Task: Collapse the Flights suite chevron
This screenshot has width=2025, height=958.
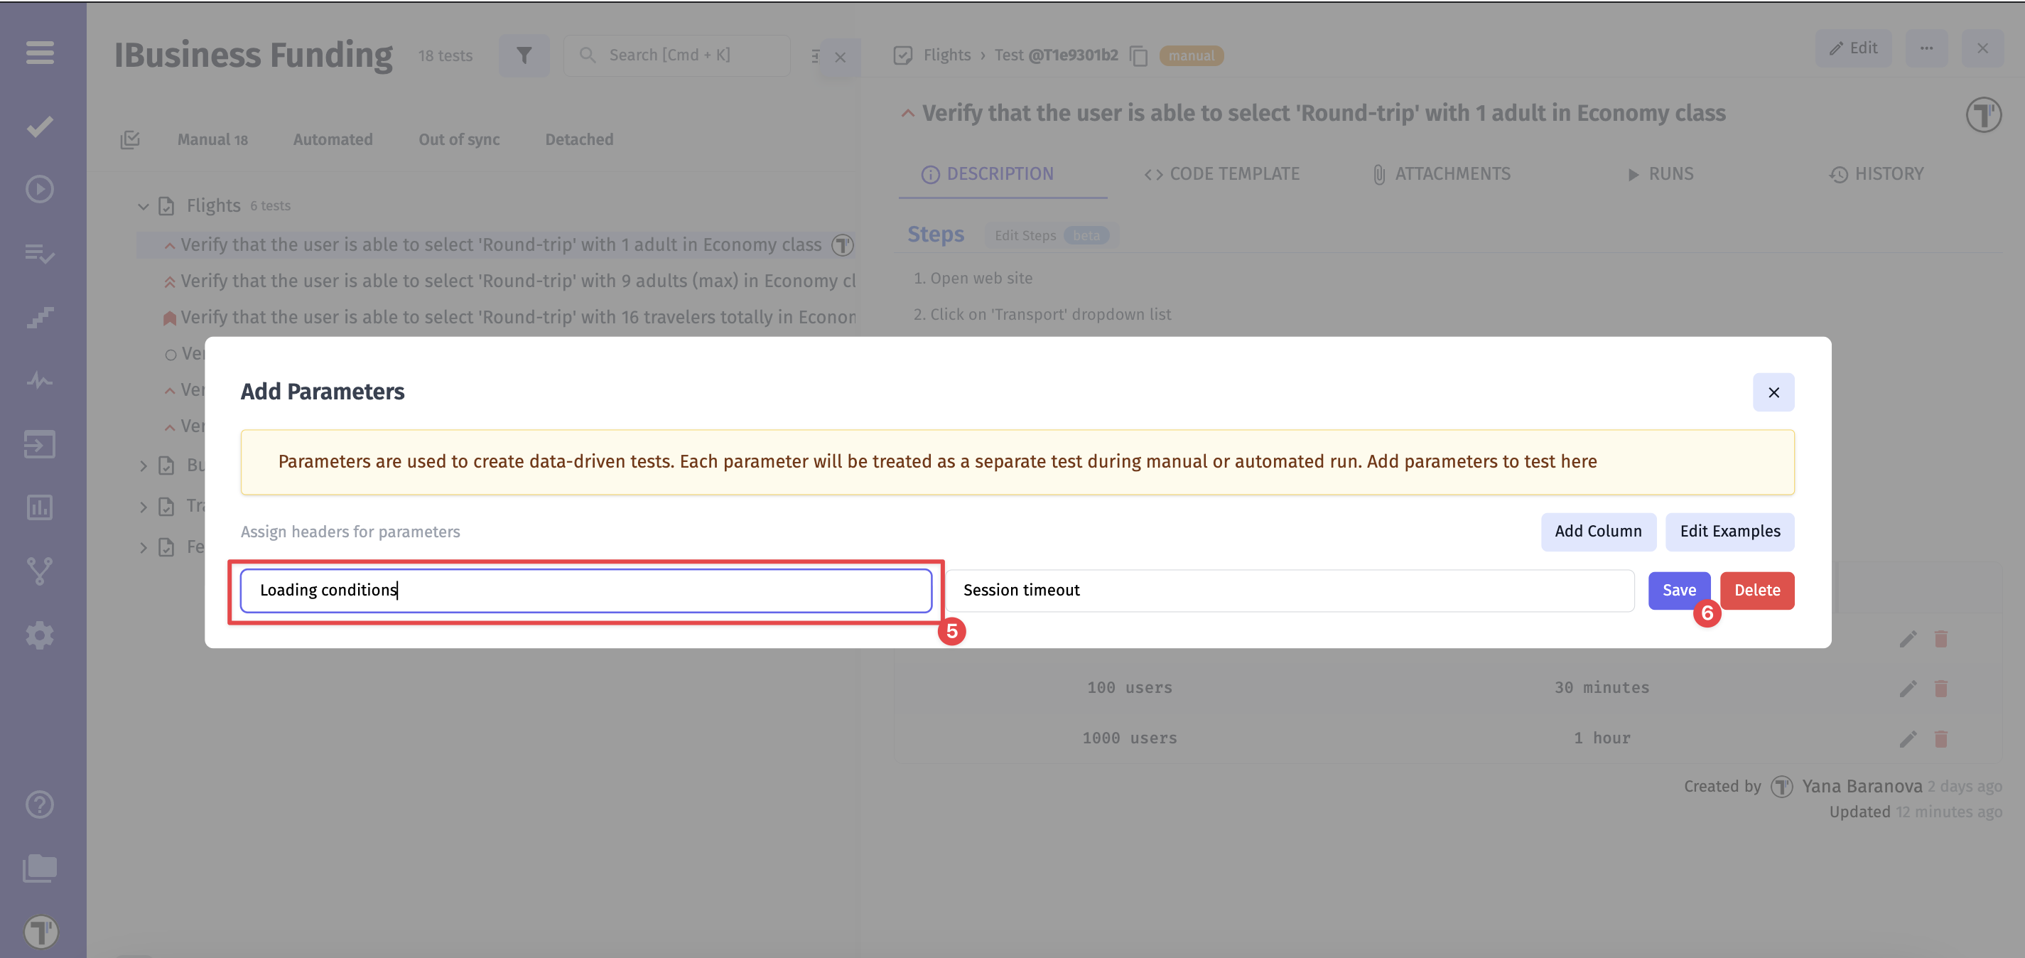Action: (x=143, y=206)
